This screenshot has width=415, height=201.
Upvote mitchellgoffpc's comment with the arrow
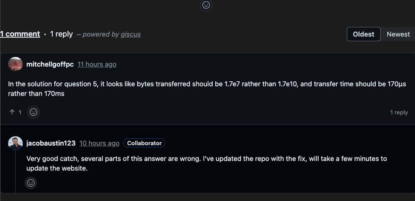click(13, 112)
